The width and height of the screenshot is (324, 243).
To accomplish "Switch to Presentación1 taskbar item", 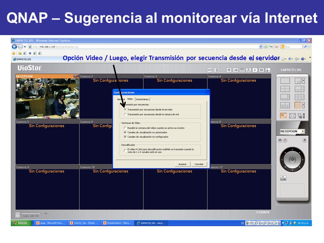I will (x=117, y=223).
